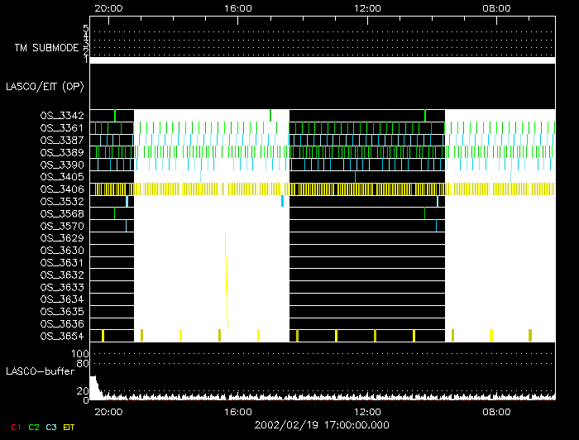Click the red C1 legend entry

tap(15, 427)
